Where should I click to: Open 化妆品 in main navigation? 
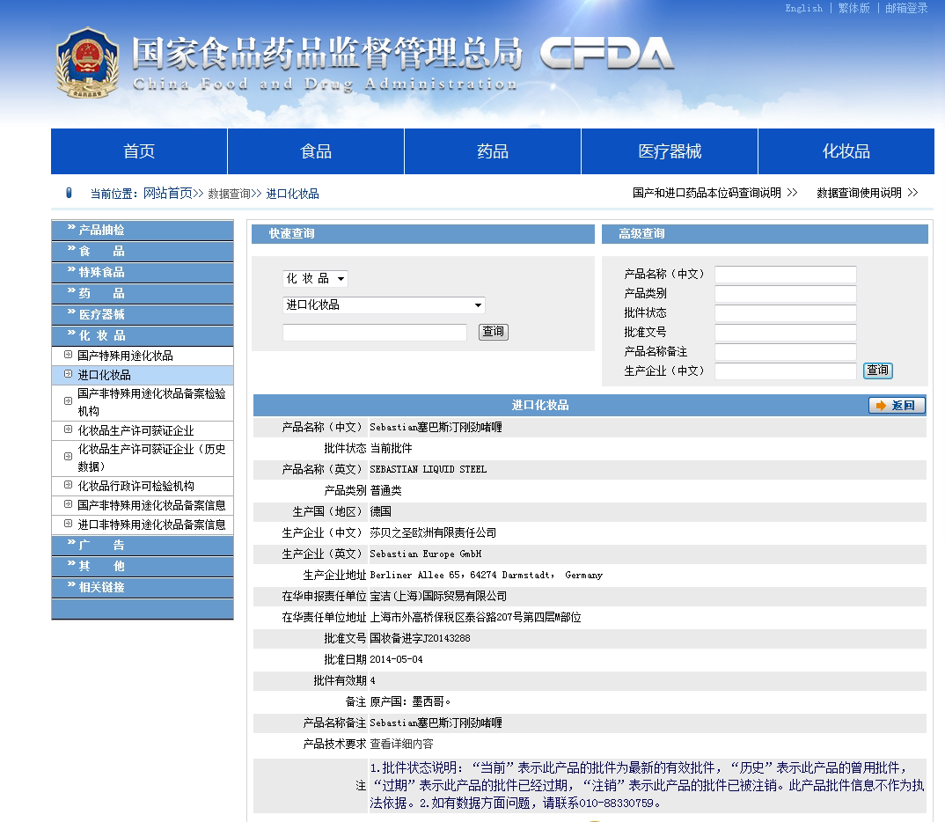[846, 151]
